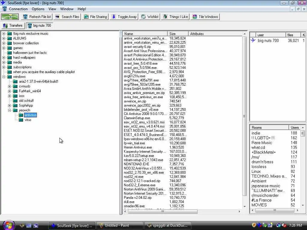Click the bird icon beside user big nuts 700

253,40
